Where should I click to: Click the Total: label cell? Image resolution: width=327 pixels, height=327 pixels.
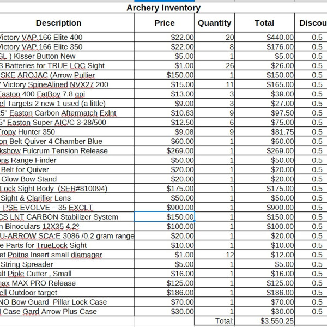point(214,321)
